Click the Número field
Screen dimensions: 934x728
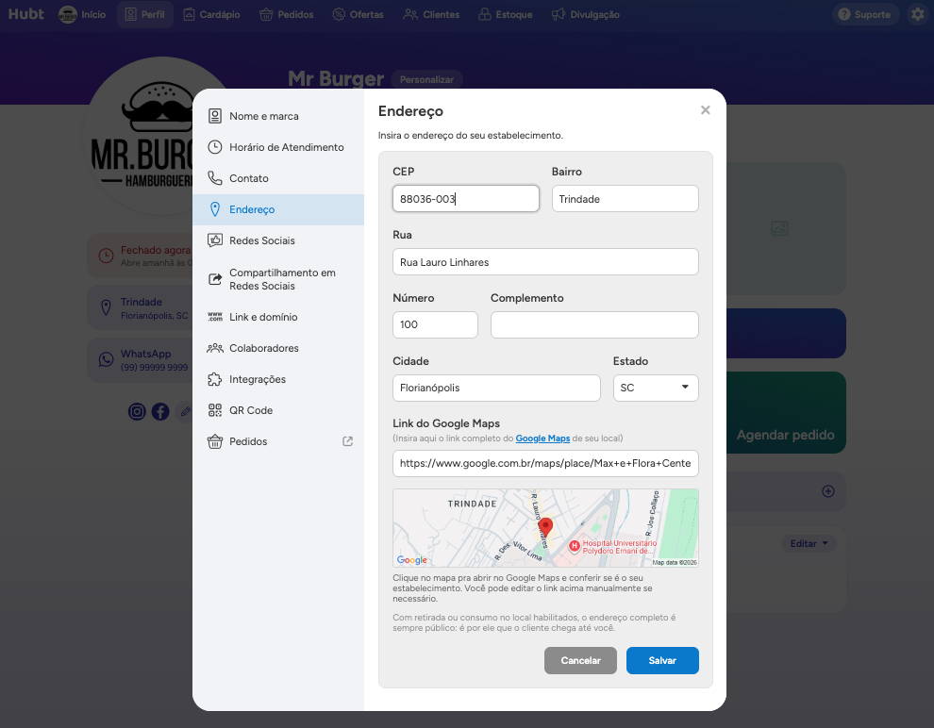[436, 324]
